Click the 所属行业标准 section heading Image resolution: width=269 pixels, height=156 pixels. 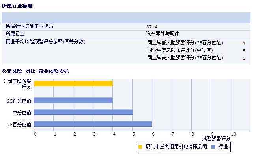tap(17, 6)
